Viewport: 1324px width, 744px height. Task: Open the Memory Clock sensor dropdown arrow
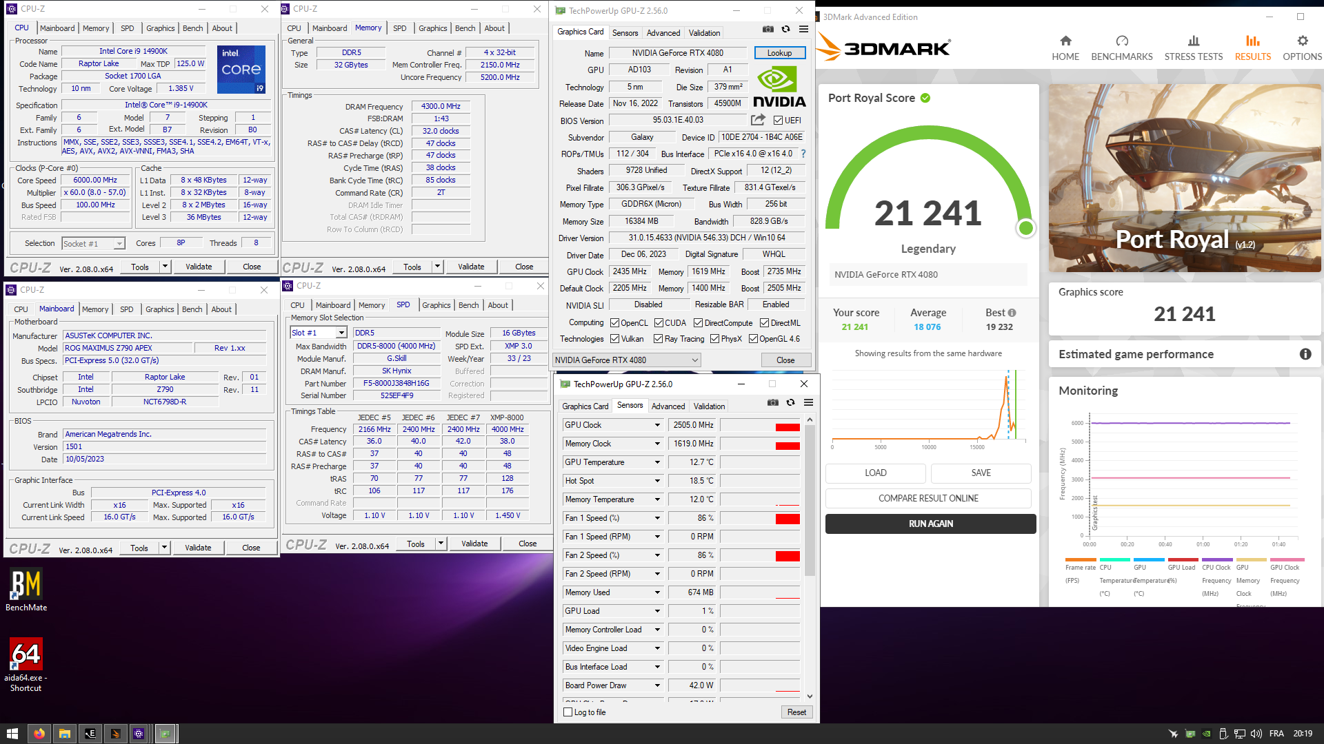657,444
